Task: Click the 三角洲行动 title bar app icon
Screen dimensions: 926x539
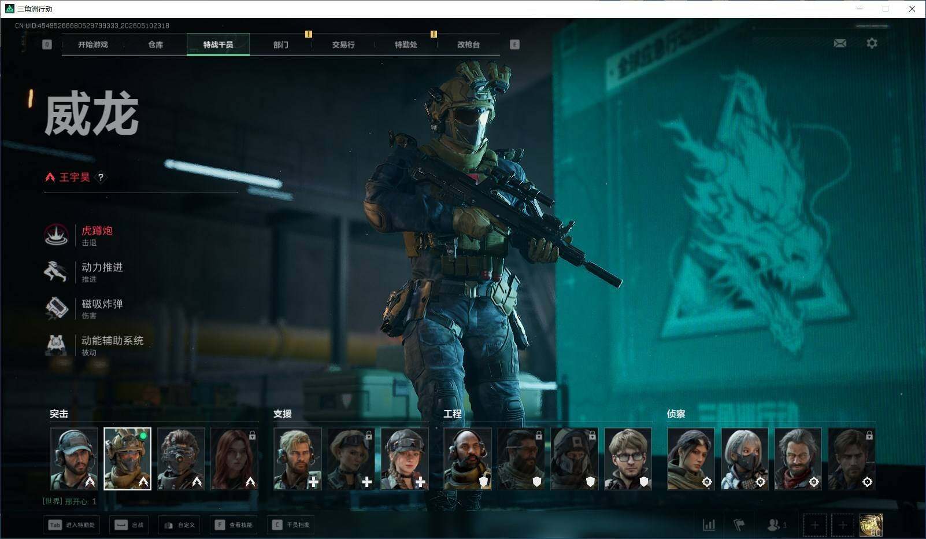Action: [9, 9]
